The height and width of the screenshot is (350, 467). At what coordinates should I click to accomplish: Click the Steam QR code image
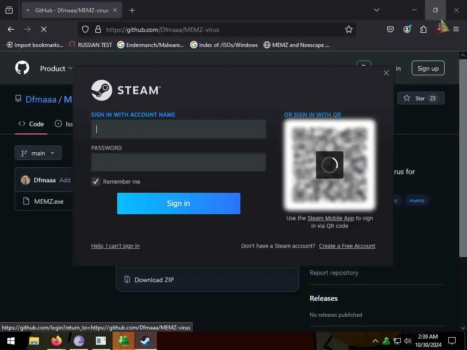point(329,165)
